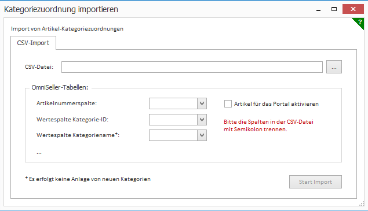Click the Start Import button

(x=315, y=182)
